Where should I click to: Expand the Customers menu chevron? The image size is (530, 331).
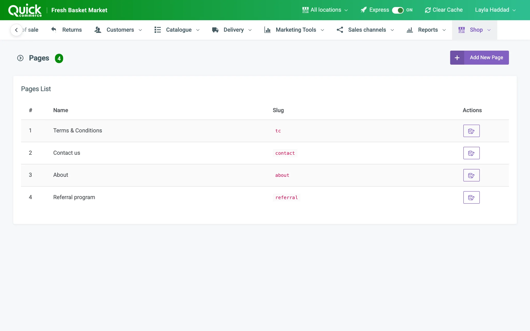pyautogui.click(x=140, y=30)
